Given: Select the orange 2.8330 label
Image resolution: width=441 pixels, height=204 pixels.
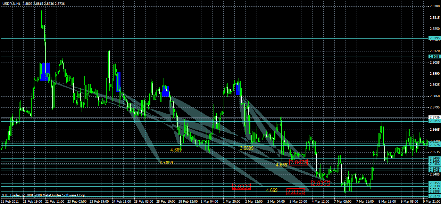Looking at the screenshot, I should 241,187.
